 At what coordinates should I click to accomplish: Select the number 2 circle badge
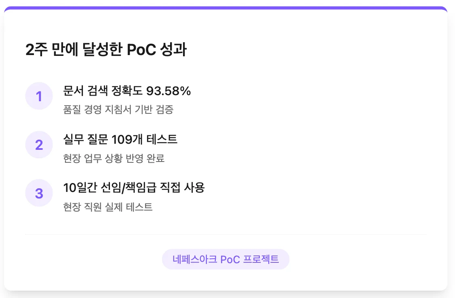coord(39,145)
